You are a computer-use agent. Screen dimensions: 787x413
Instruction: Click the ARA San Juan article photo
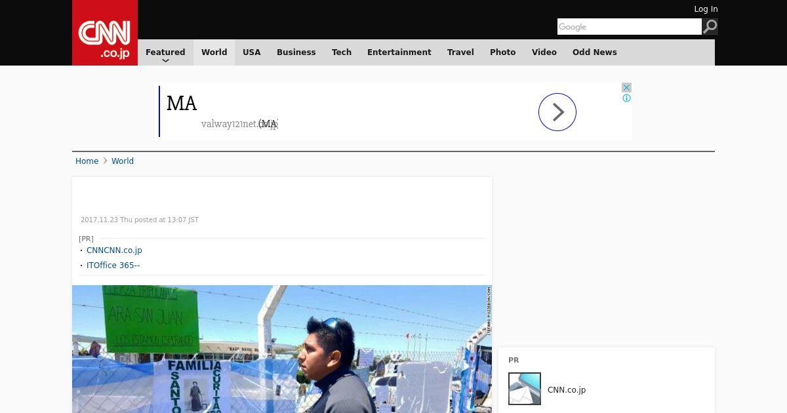(282, 349)
